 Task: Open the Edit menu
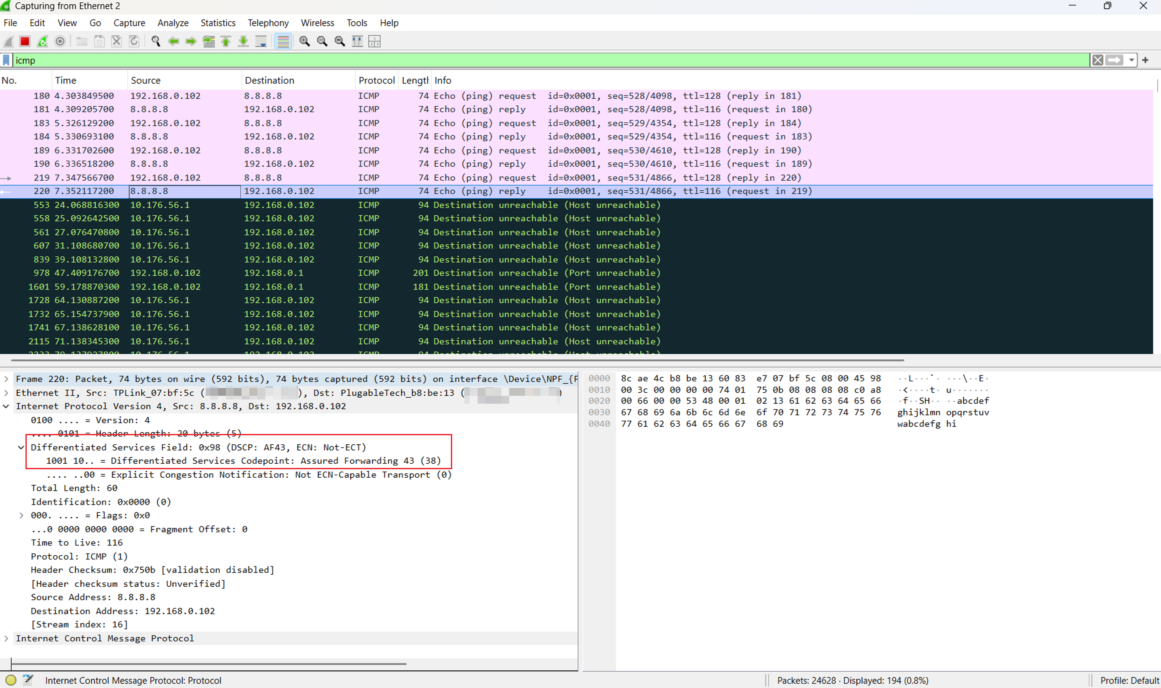37,23
